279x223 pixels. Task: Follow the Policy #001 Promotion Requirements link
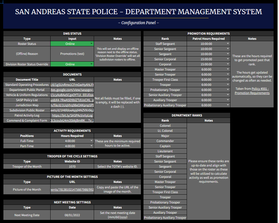pos(252,91)
